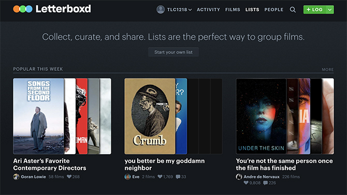Click the 2 films count
The image size is (347, 195).
pos(149,177)
